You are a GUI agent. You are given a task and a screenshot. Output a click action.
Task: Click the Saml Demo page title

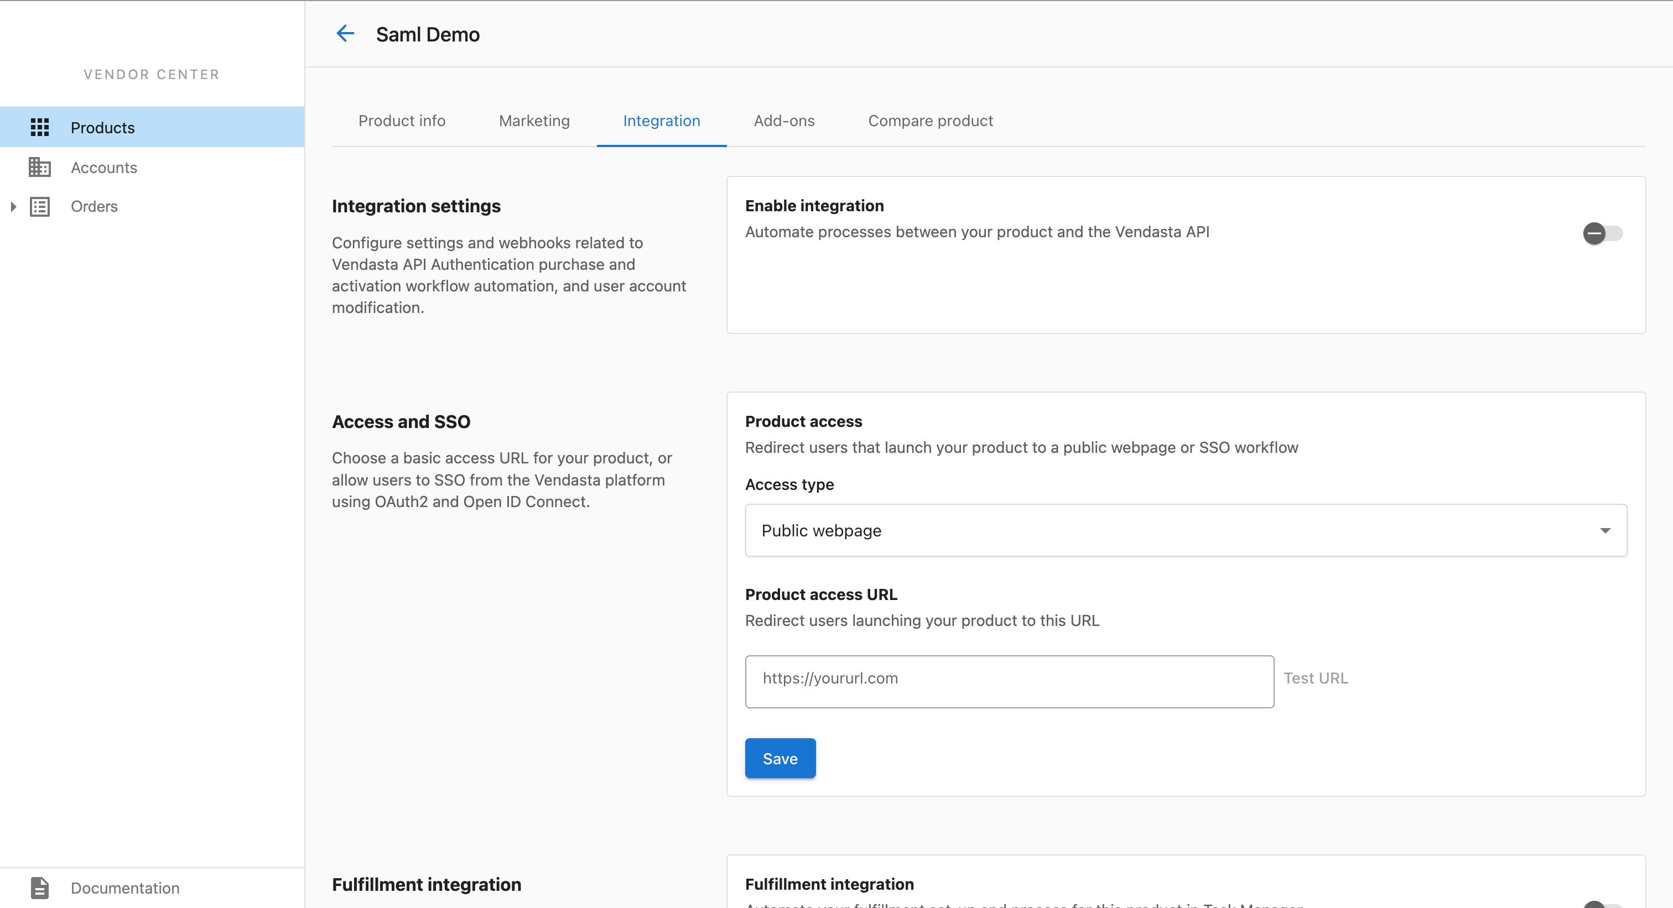point(427,34)
